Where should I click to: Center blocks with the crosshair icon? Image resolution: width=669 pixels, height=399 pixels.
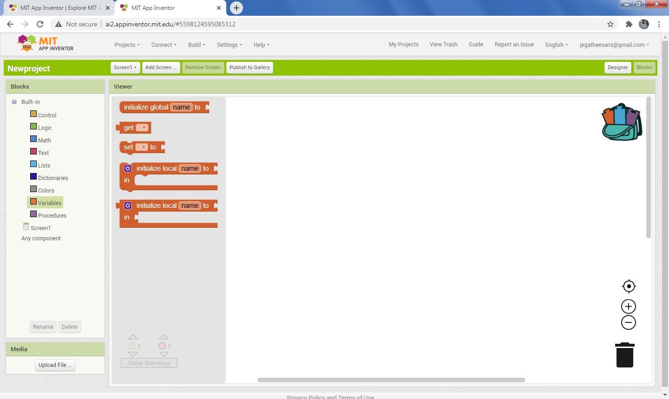point(629,286)
